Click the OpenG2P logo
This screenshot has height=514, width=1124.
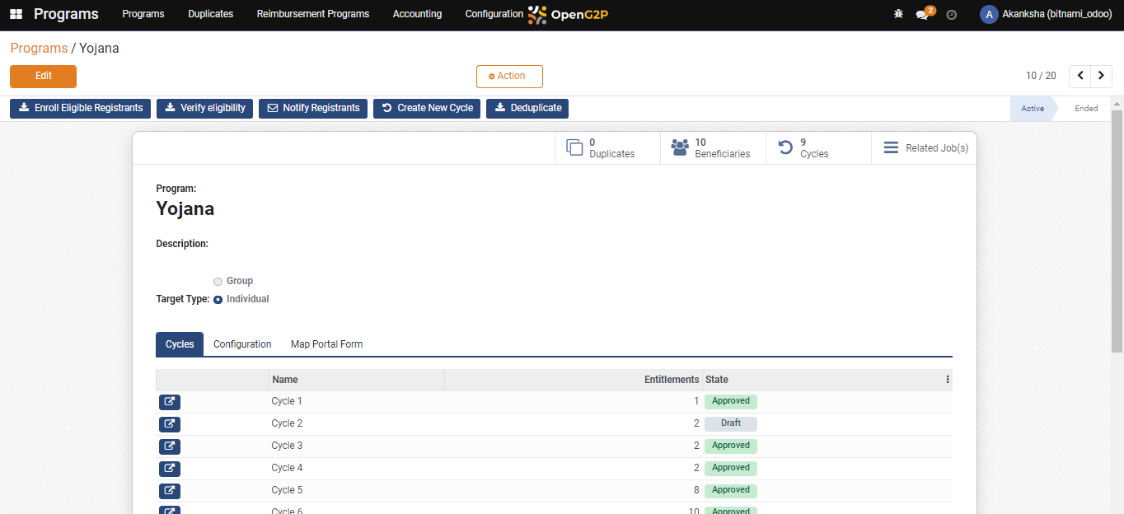(568, 14)
